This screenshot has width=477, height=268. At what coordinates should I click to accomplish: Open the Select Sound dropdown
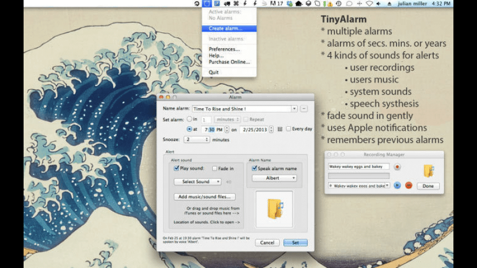197,182
